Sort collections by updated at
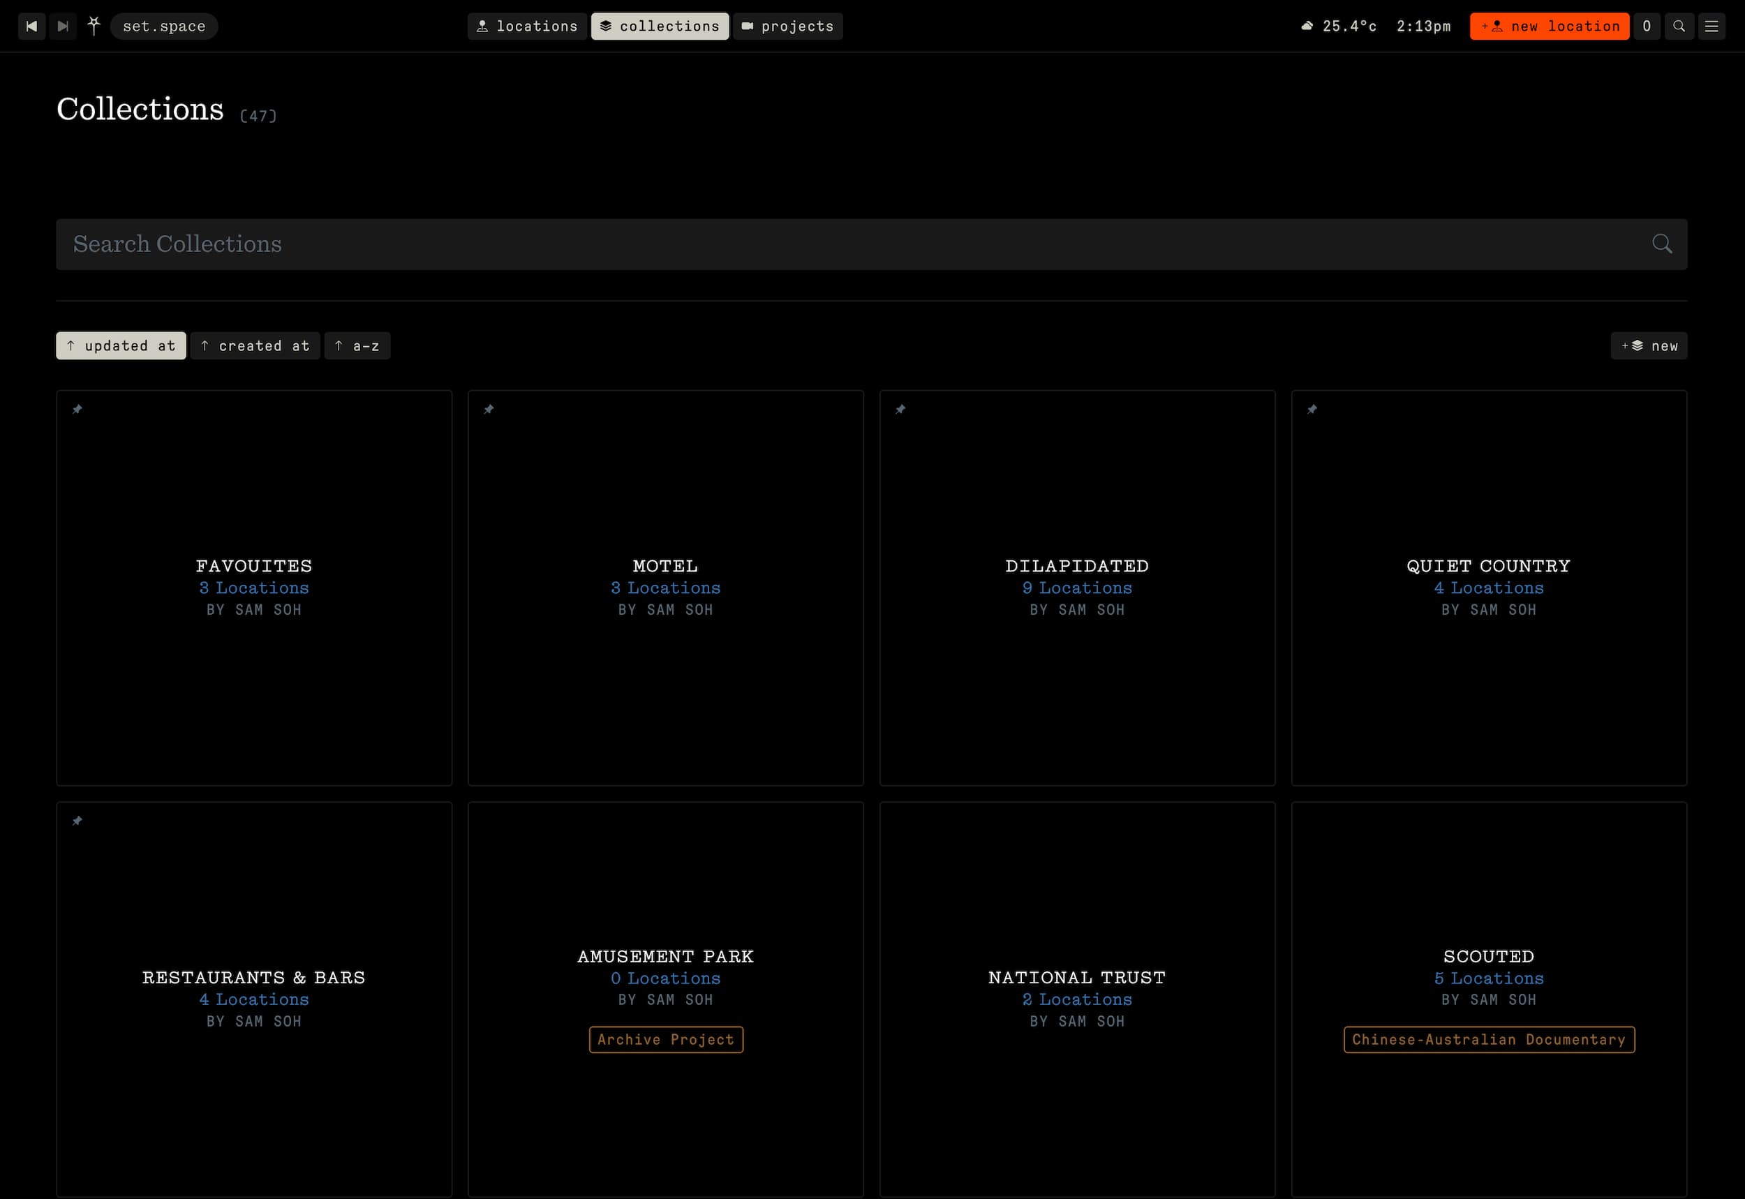Image resolution: width=1745 pixels, height=1199 pixels. click(x=121, y=345)
